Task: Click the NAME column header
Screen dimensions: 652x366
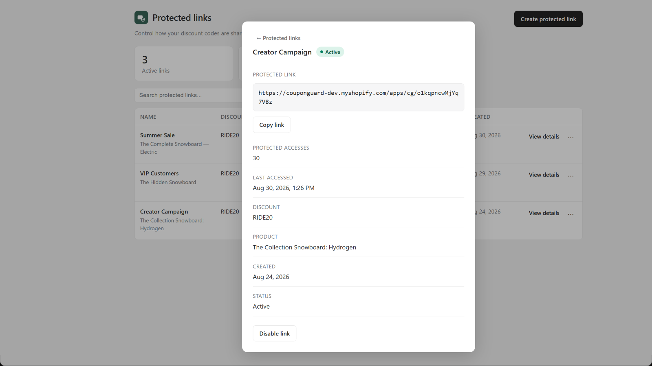Action: coord(148,117)
